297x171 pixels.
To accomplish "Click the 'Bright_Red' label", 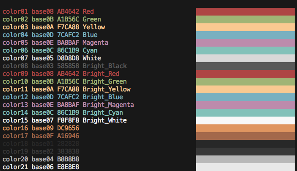I will coord(101,74).
